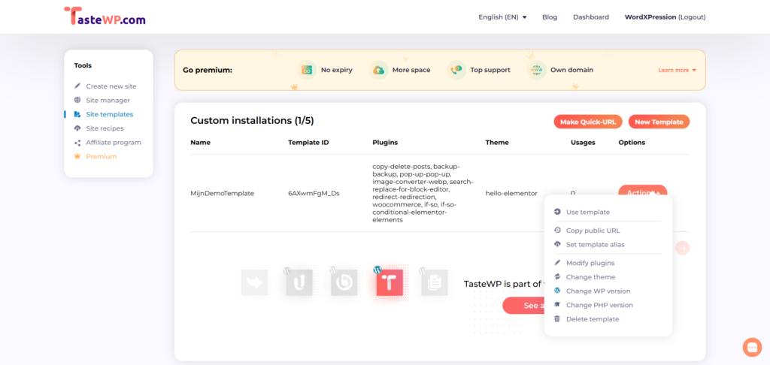770x365 pixels.
Task: Click the Change theme swap icon
Action: (x=557, y=276)
